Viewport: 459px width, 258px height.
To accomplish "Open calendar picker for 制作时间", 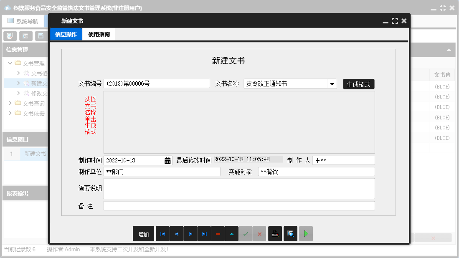I will tap(167, 160).
